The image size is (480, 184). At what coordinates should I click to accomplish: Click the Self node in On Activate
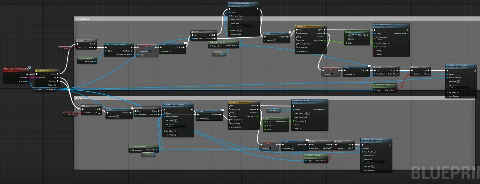click(219, 54)
